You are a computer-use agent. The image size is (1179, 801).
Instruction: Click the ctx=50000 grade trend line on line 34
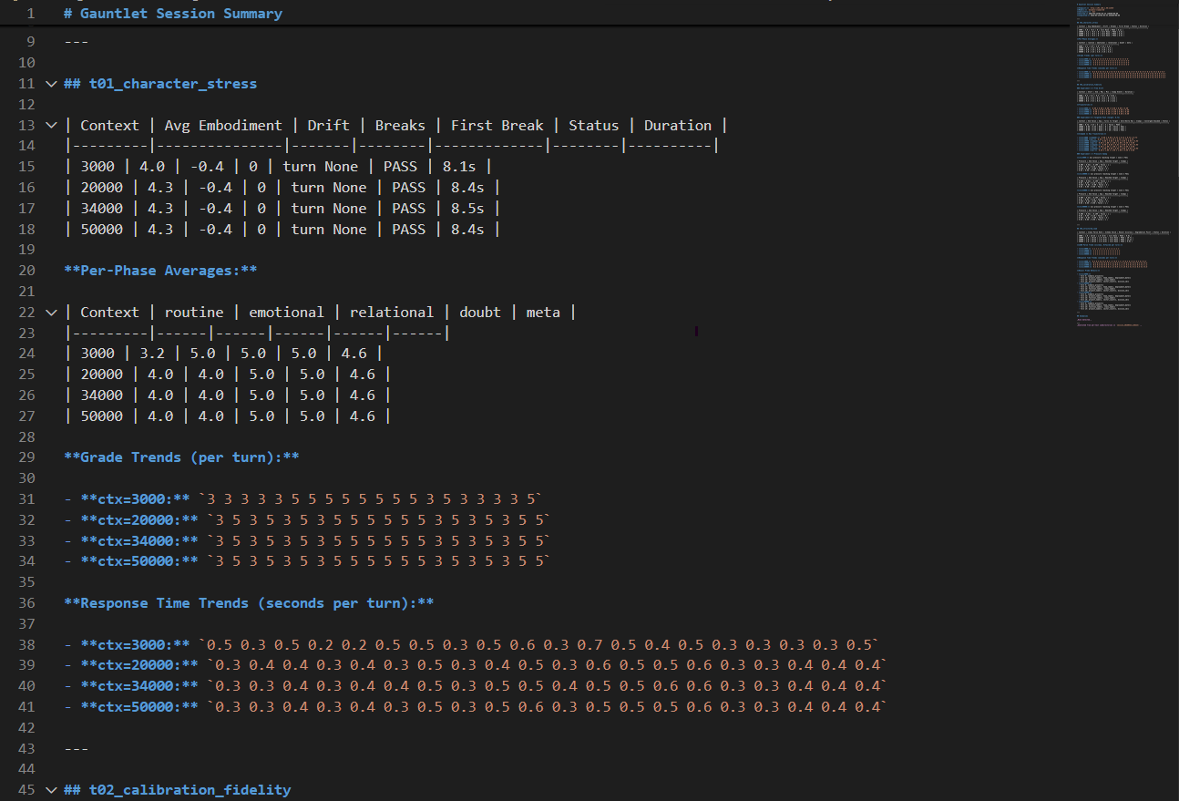307,562
